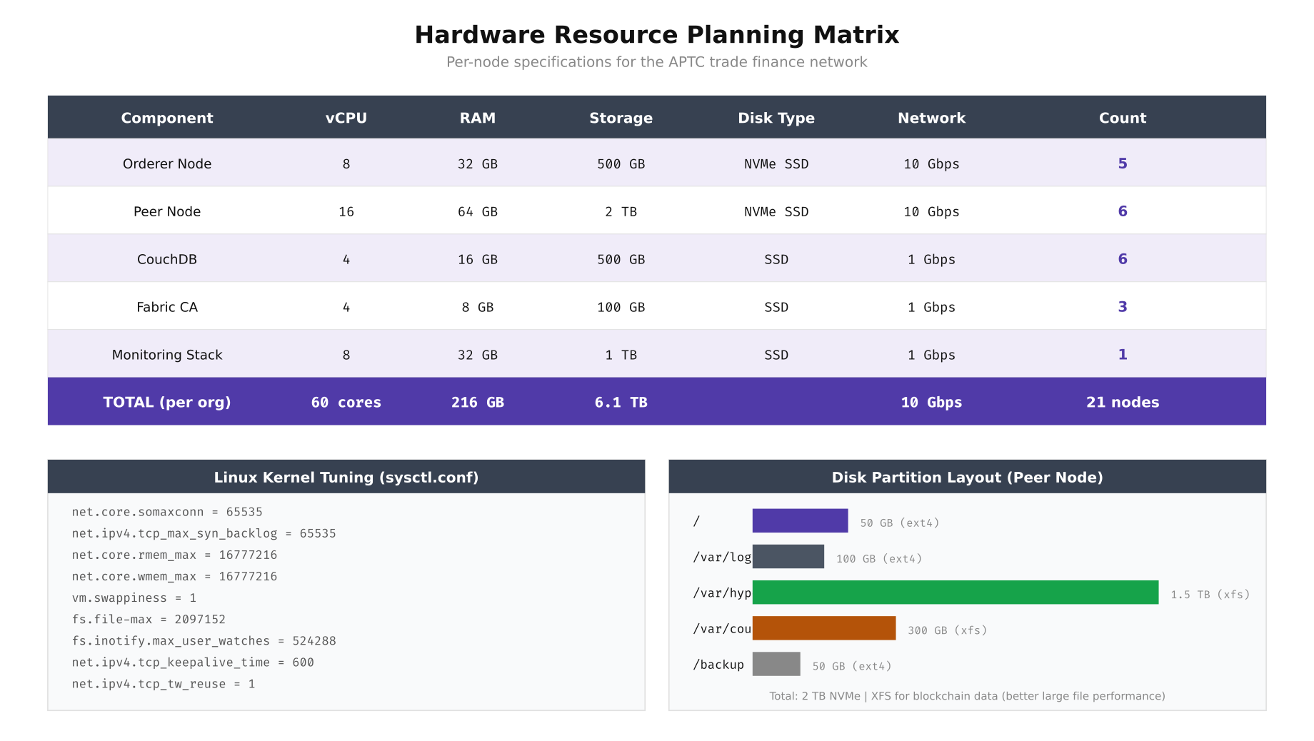
Task: Click the gray /backup partition bar
Action: (x=776, y=664)
